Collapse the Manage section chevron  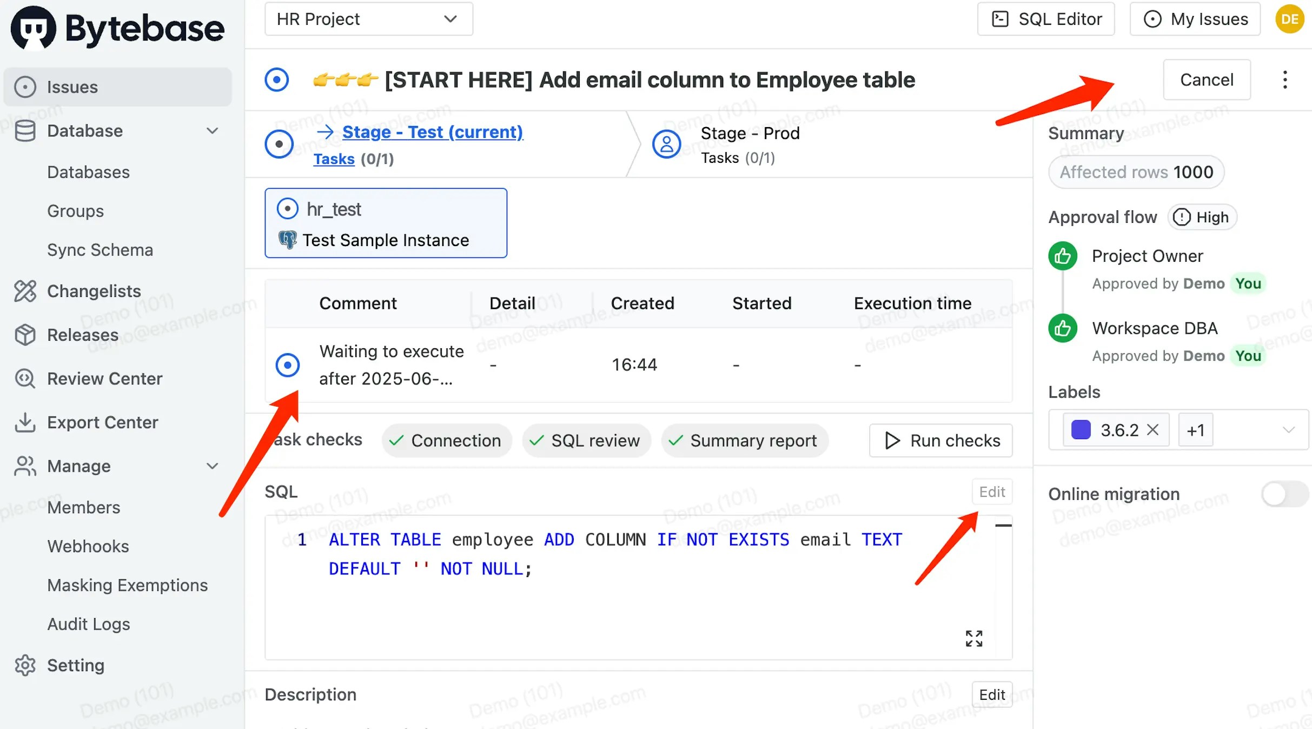pos(213,466)
